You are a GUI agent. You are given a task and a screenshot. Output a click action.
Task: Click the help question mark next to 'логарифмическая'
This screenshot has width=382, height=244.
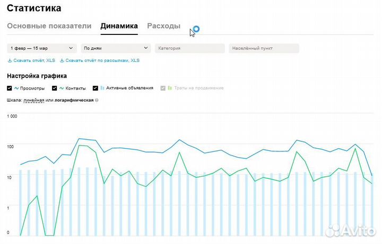coord(97,100)
